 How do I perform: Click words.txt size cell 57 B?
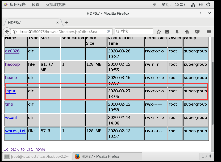pyautogui.click(x=50, y=134)
